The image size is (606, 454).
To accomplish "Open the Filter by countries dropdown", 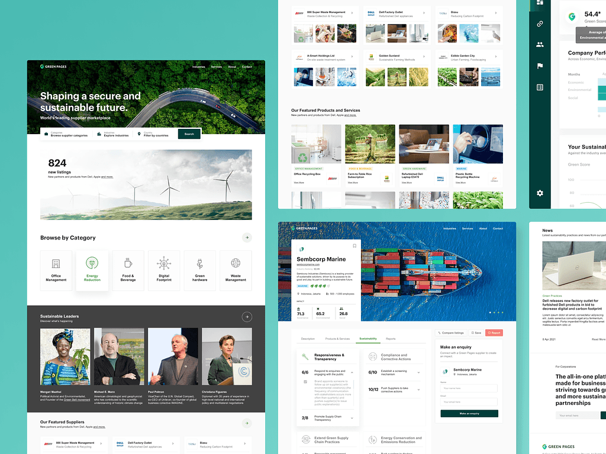I will pos(156,134).
